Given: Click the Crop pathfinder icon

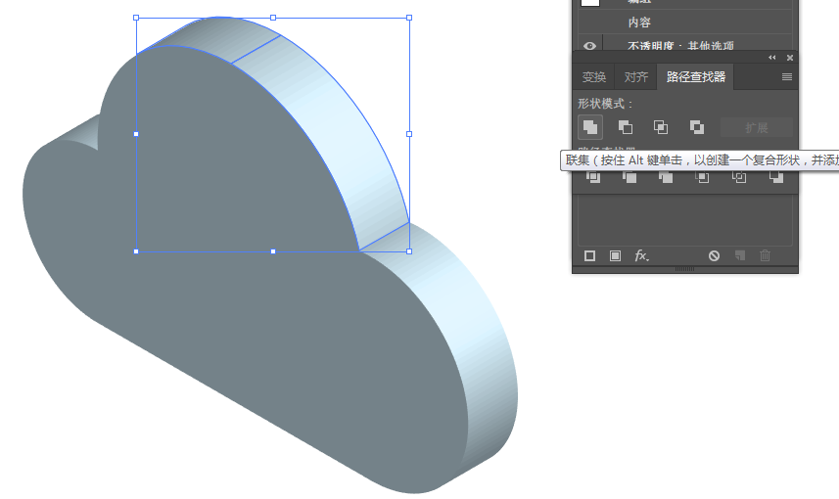Looking at the screenshot, I should click(702, 177).
